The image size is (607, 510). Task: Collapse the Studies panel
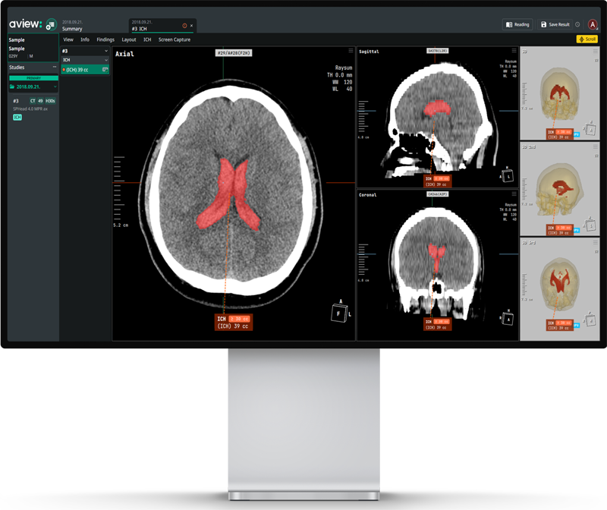click(55, 67)
